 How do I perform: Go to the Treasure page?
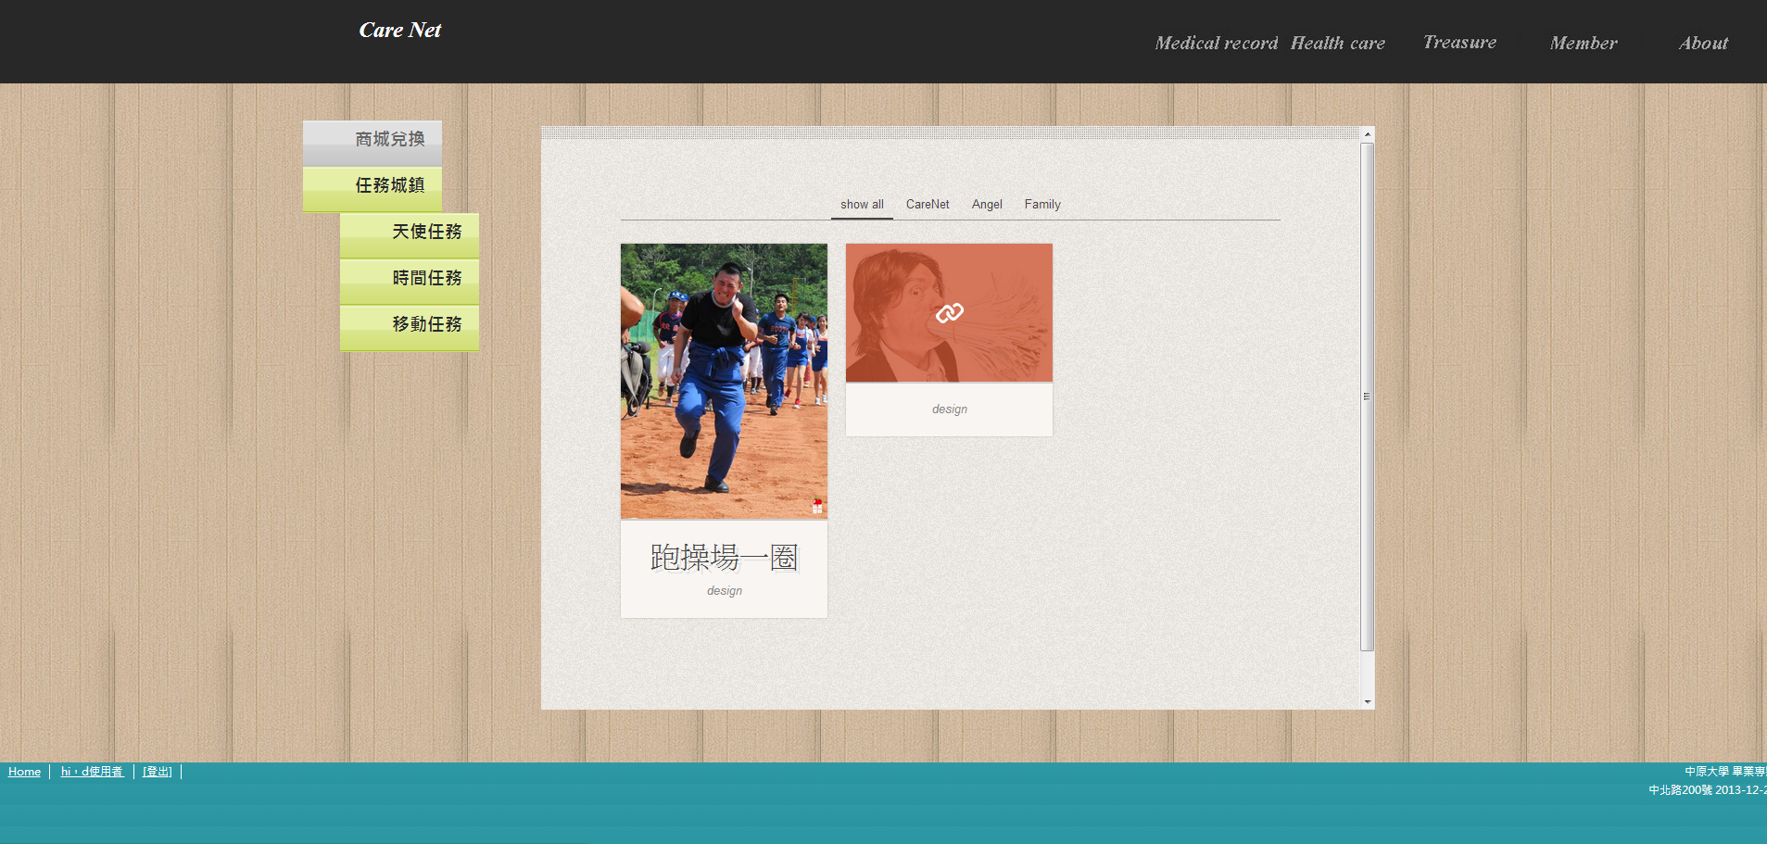click(x=1459, y=43)
